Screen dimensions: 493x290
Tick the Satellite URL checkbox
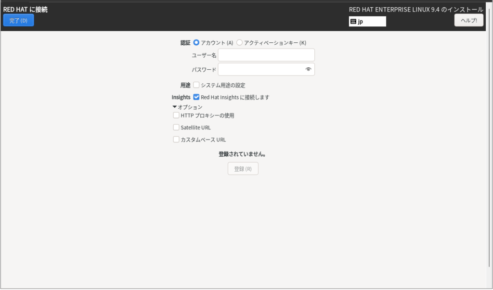click(176, 127)
